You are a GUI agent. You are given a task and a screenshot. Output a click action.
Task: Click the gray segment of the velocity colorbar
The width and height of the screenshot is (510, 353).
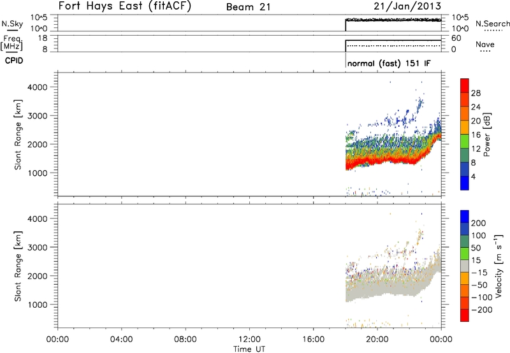[x=465, y=266]
